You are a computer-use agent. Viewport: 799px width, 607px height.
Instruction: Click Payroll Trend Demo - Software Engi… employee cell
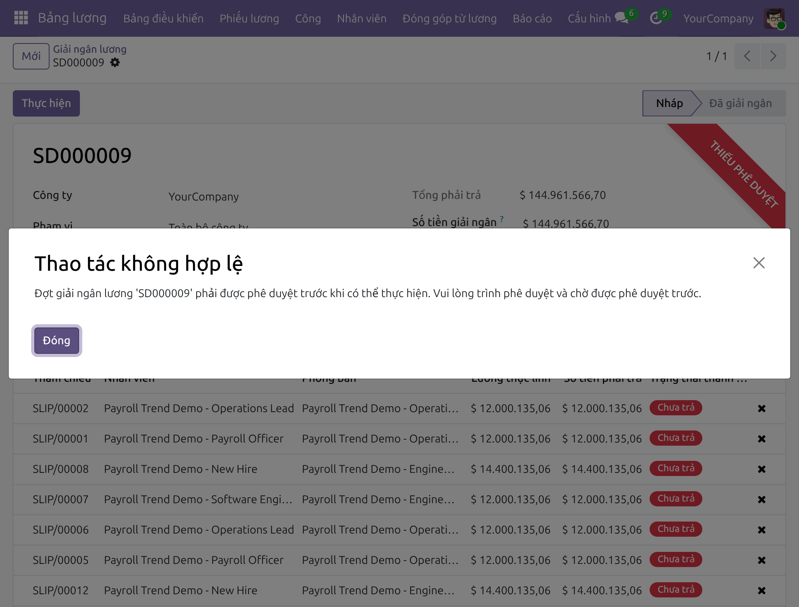pos(198,500)
